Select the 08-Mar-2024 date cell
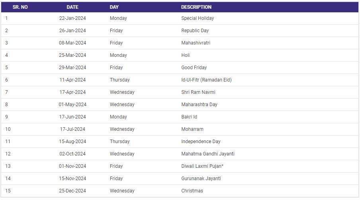The width and height of the screenshot is (360, 200). 72,43
